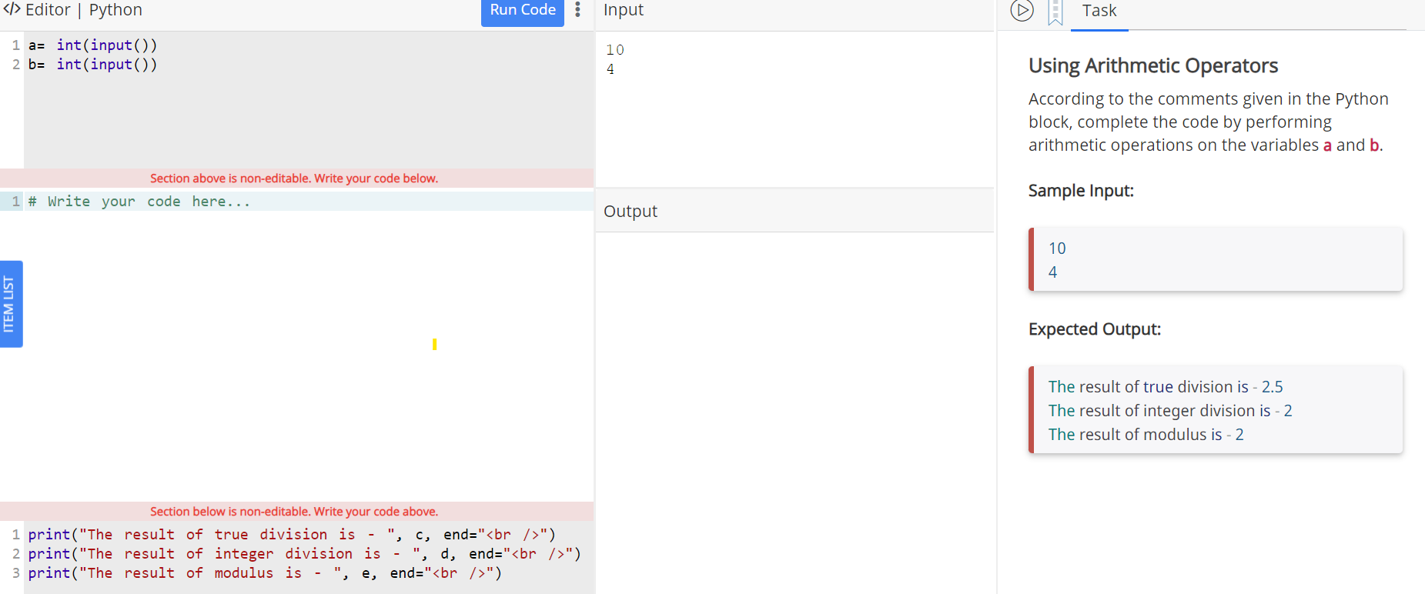
Task: Click the empty Output result area
Action: coord(794,412)
